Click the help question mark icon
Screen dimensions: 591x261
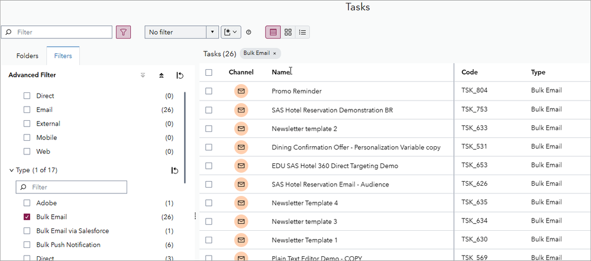point(248,32)
